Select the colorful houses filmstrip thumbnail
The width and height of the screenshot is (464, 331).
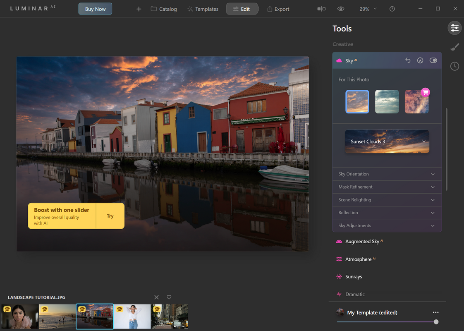pyautogui.click(x=95, y=317)
